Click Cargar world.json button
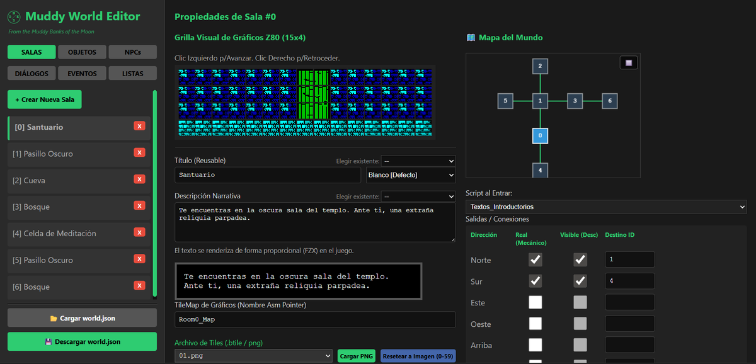The width and height of the screenshot is (756, 364). (82, 318)
